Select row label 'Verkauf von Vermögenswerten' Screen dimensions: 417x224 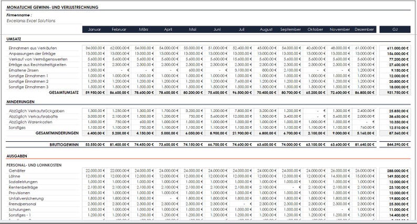(x=38, y=59)
